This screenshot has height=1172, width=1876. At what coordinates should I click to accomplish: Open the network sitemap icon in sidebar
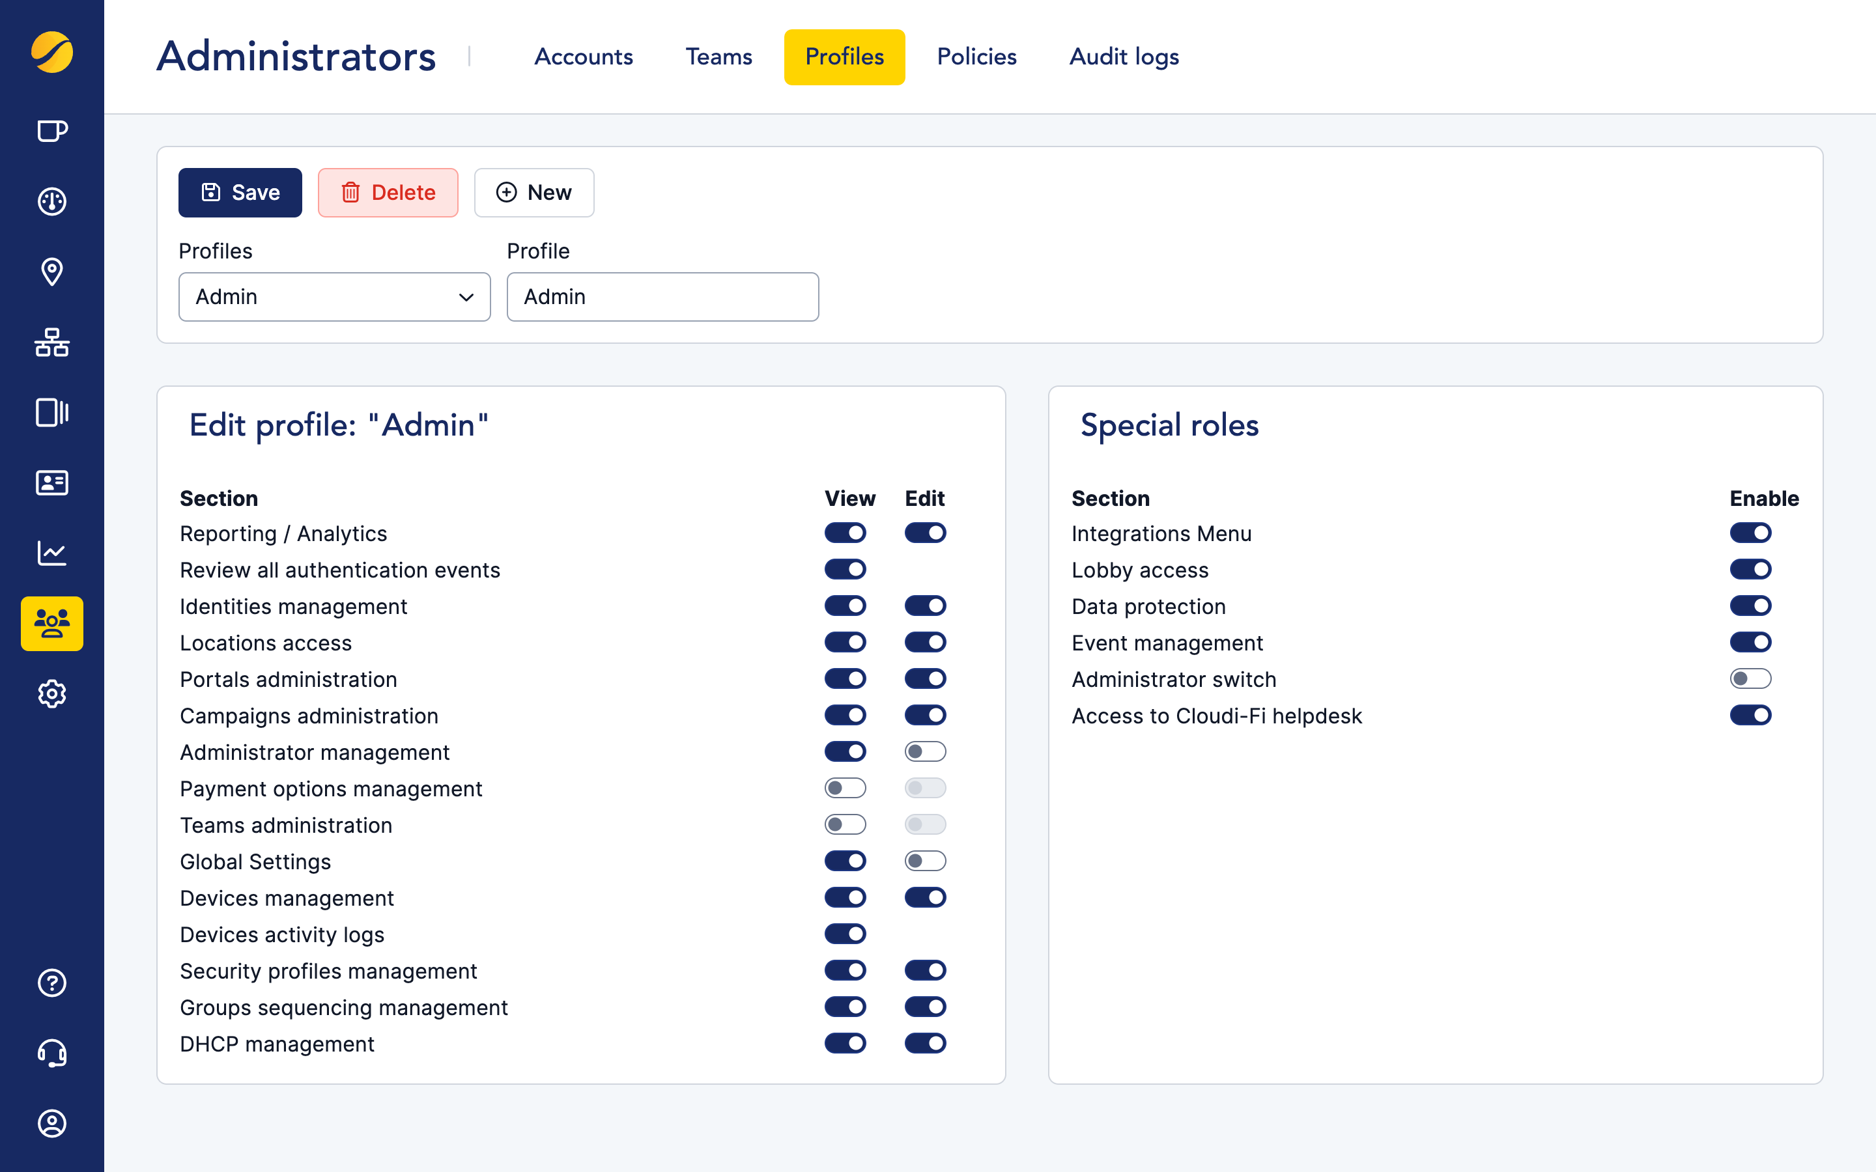click(51, 342)
